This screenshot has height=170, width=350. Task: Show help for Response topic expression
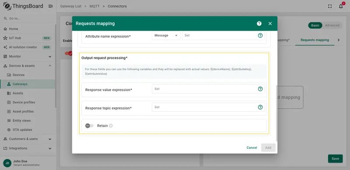click(x=260, y=107)
